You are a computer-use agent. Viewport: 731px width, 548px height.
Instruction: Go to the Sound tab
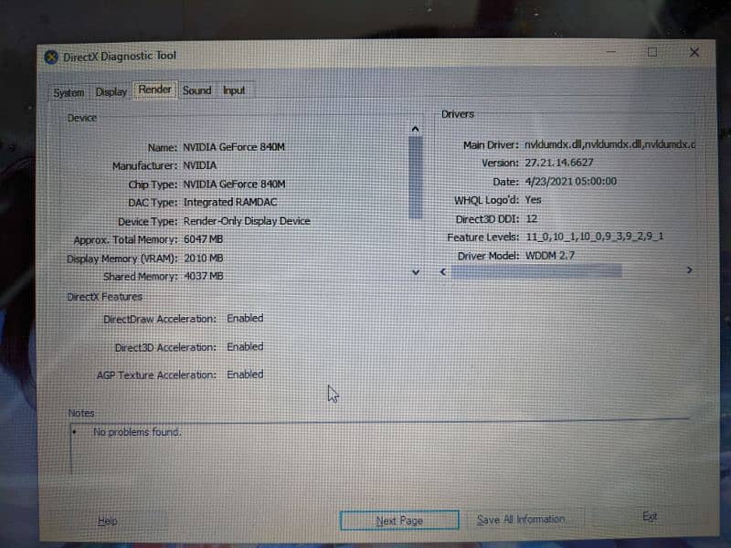click(x=196, y=90)
